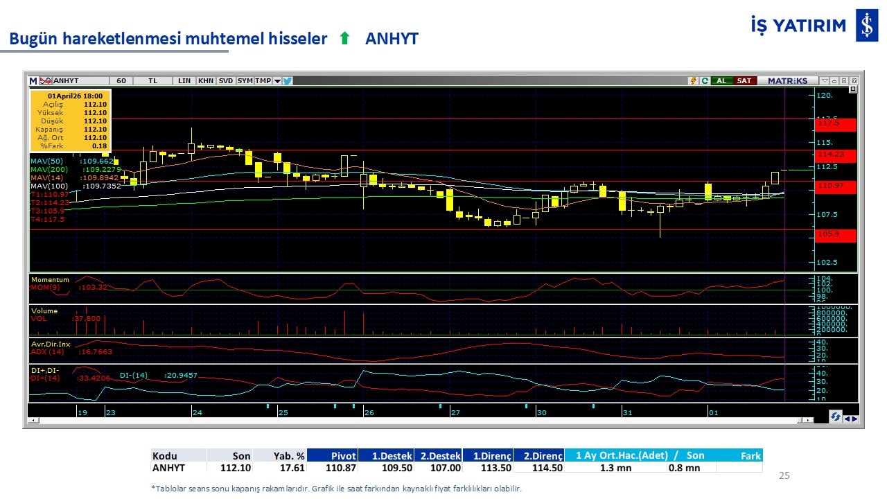This screenshot has width=887, height=499.
Task: Toggle the LIN scale mode
Action: (184, 80)
